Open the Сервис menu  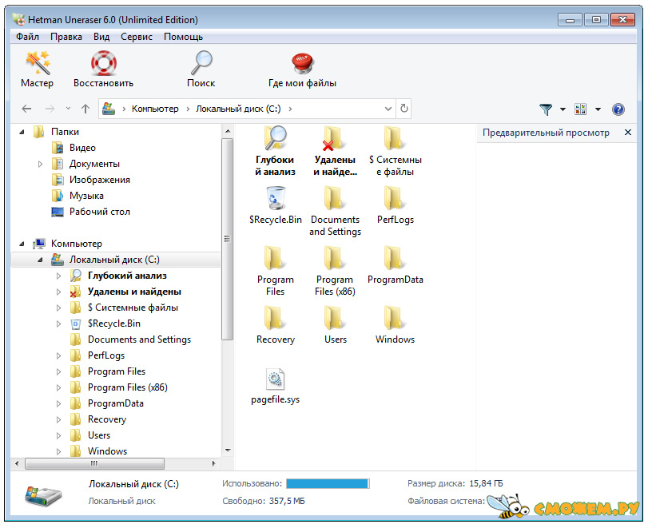[x=137, y=37]
